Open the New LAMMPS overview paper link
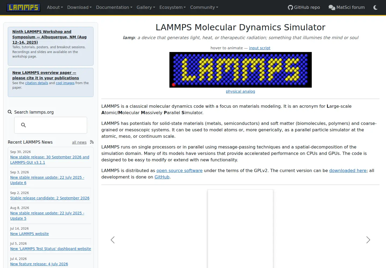386x268 pixels. [46, 75]
